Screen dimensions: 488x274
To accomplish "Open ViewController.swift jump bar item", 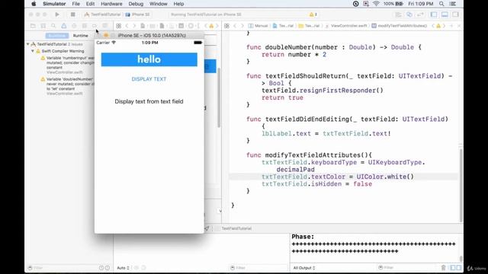I will 346,26.
